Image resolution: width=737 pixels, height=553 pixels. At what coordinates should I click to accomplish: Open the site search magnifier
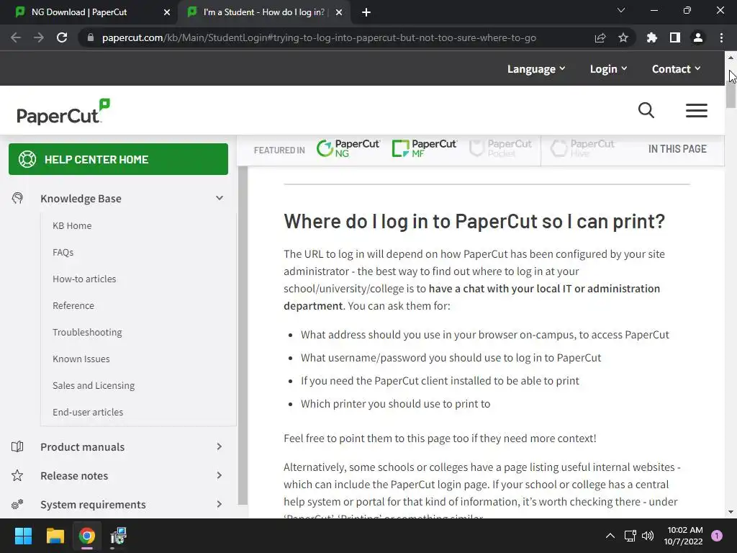coord(646,110)
